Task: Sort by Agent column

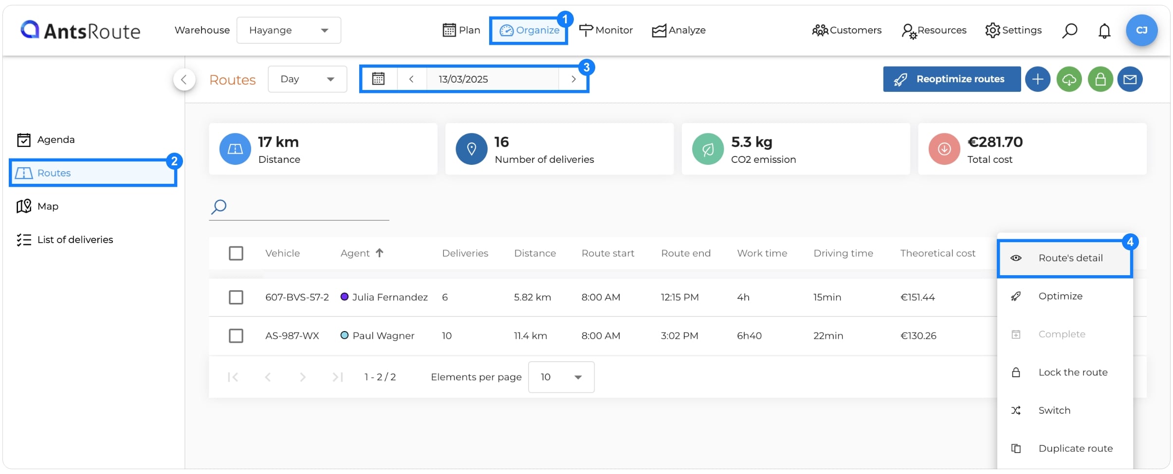Action: [362, 253]
